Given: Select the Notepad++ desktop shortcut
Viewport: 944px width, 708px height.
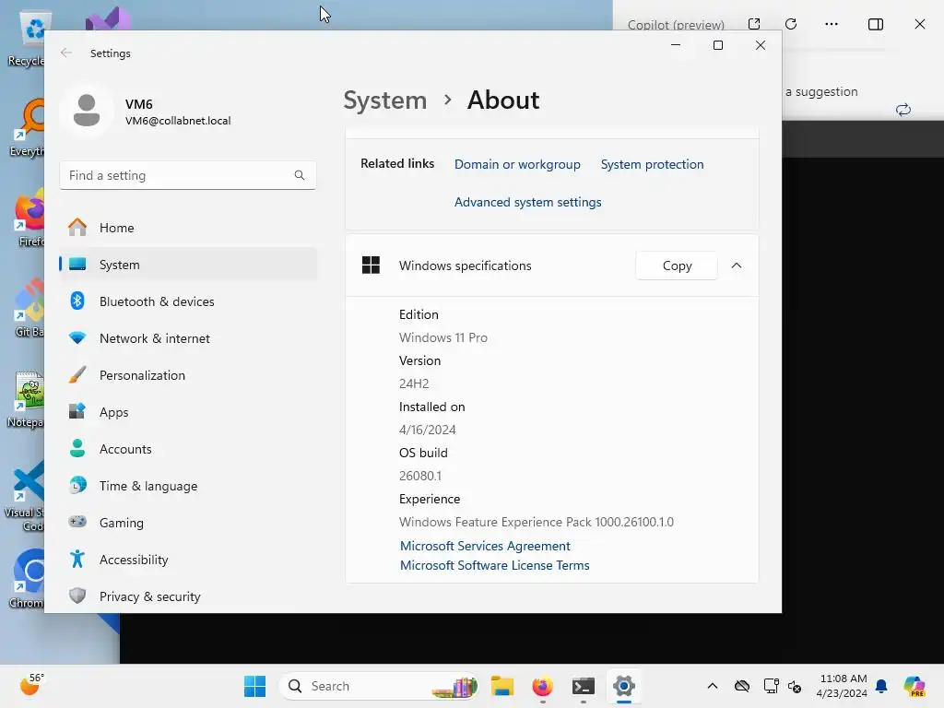Looking at the screenshot, I should [x=25, y=399].
